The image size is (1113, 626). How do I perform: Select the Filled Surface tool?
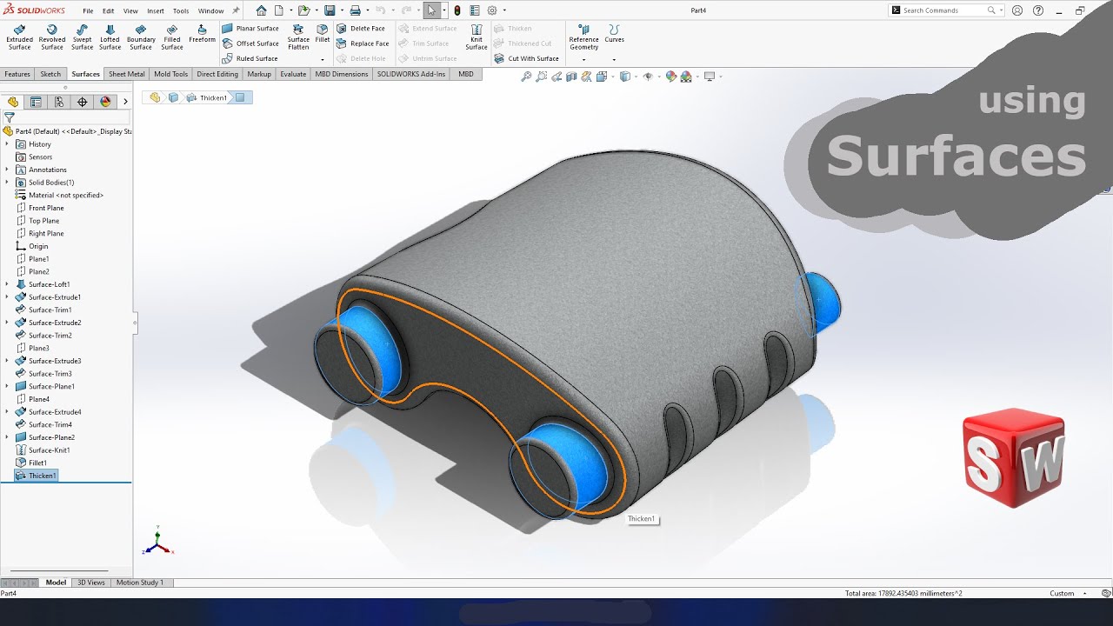172,37
